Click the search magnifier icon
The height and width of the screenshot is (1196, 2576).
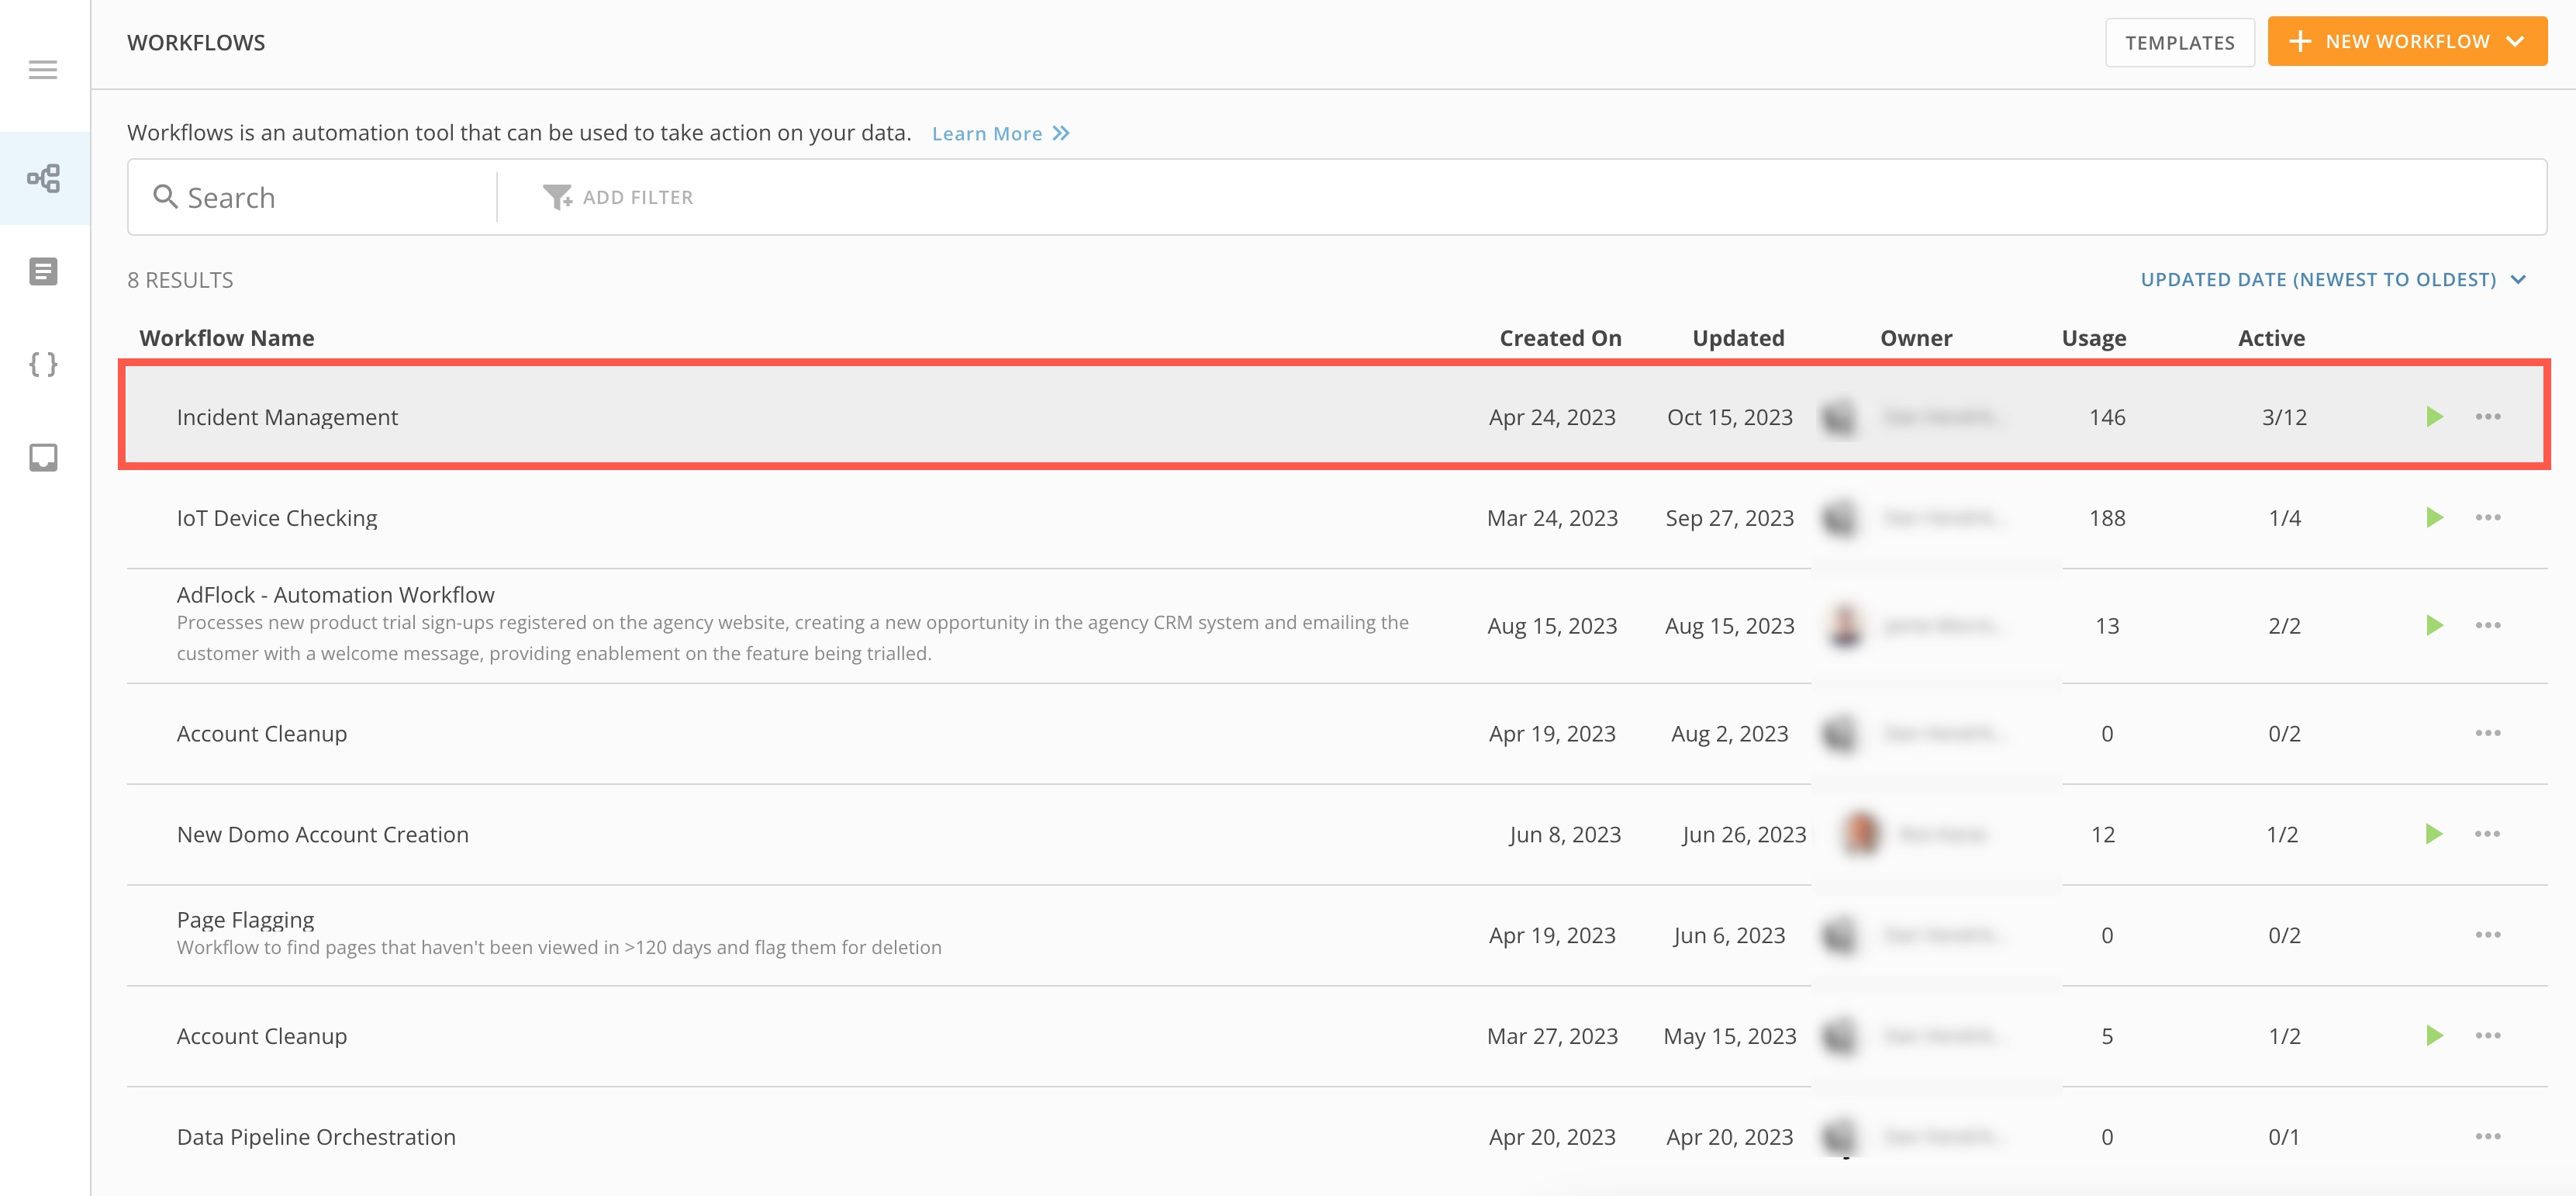click(166, 196)
